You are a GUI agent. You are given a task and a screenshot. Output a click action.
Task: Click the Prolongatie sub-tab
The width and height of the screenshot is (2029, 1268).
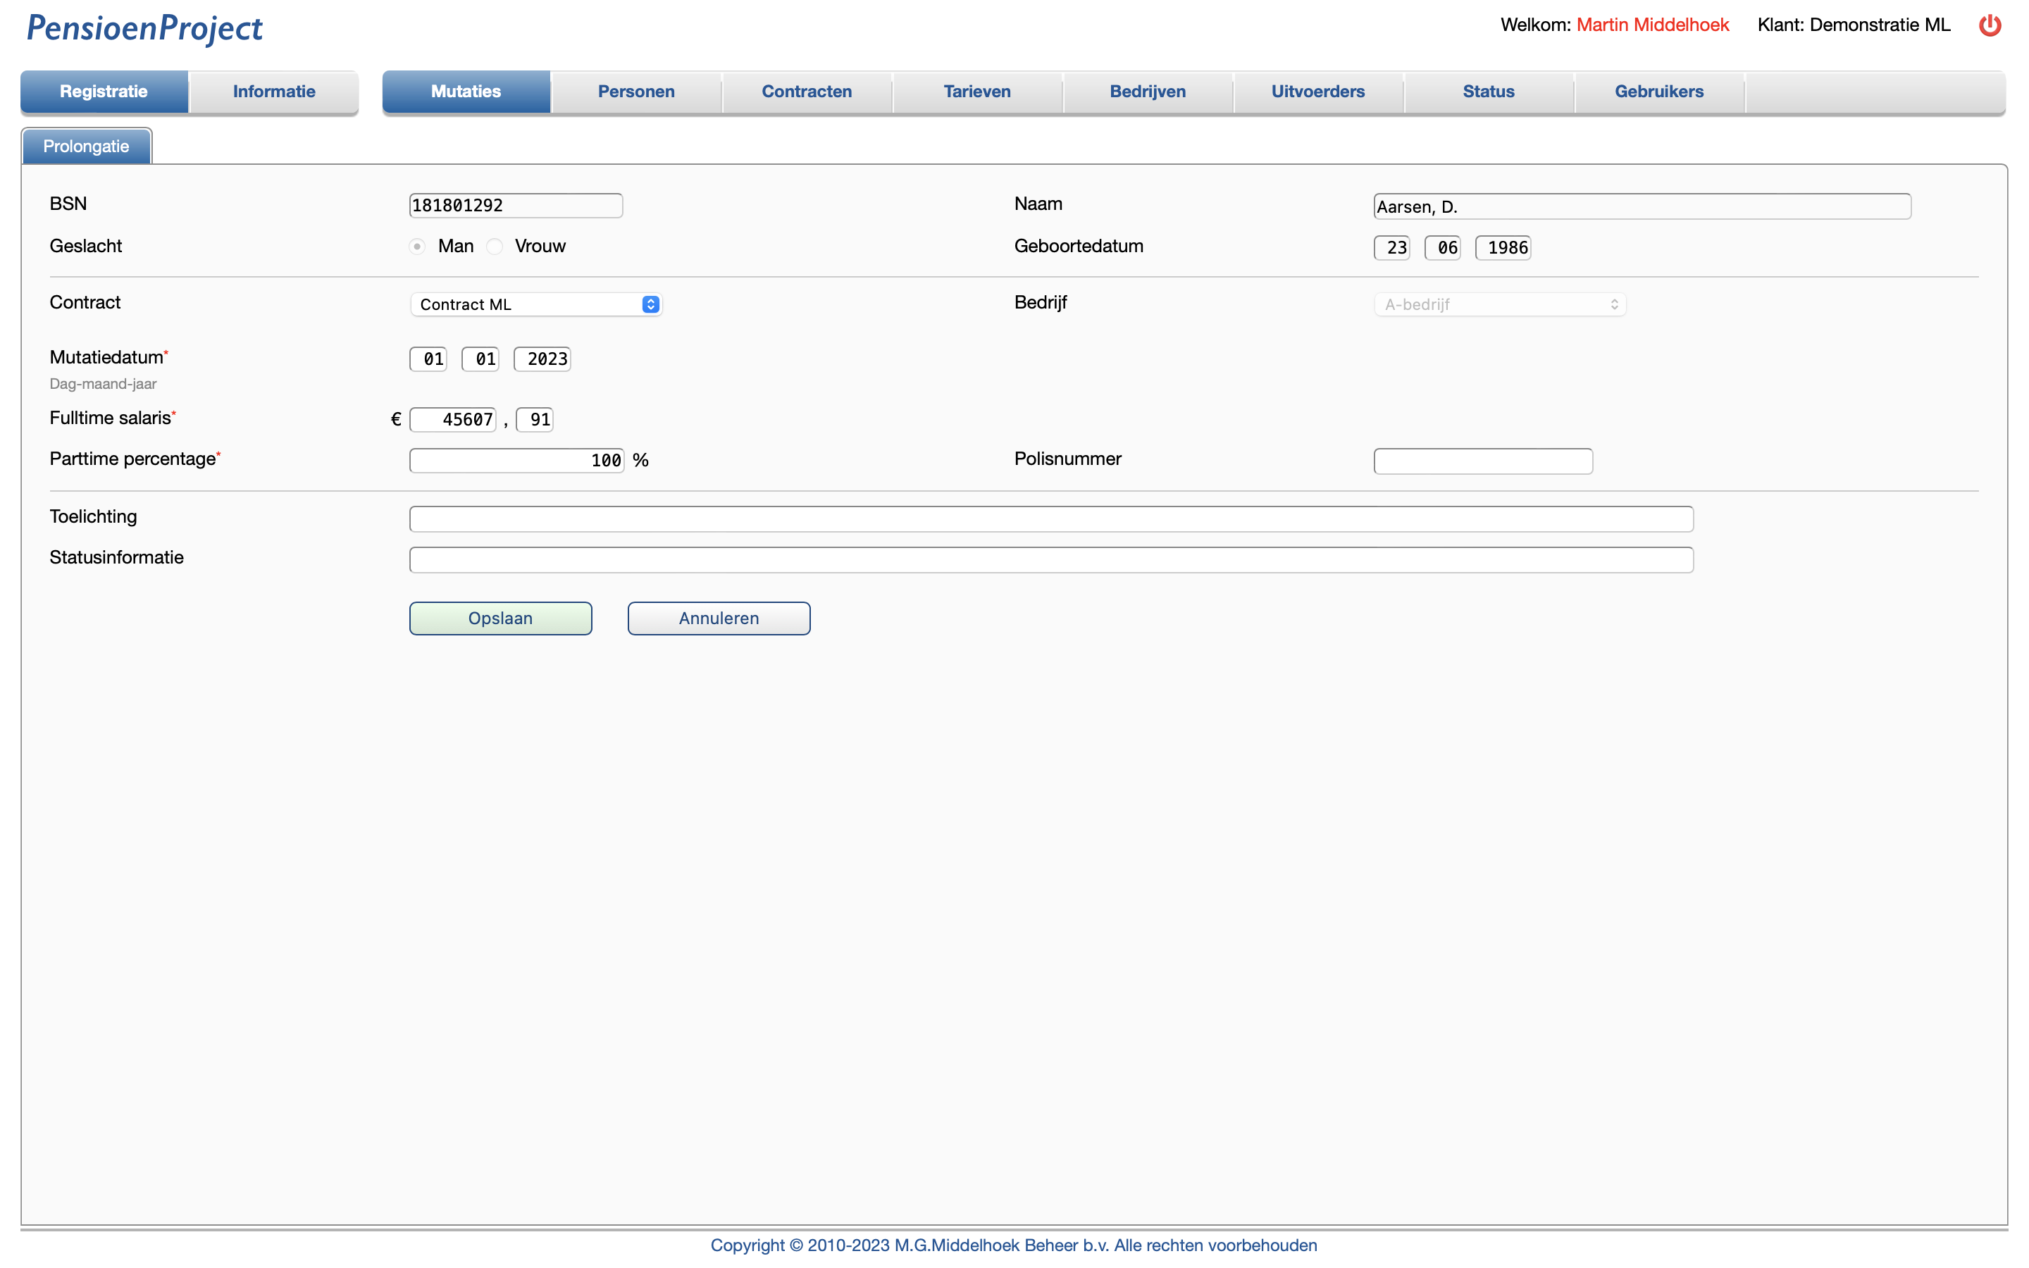coord(87,147)
